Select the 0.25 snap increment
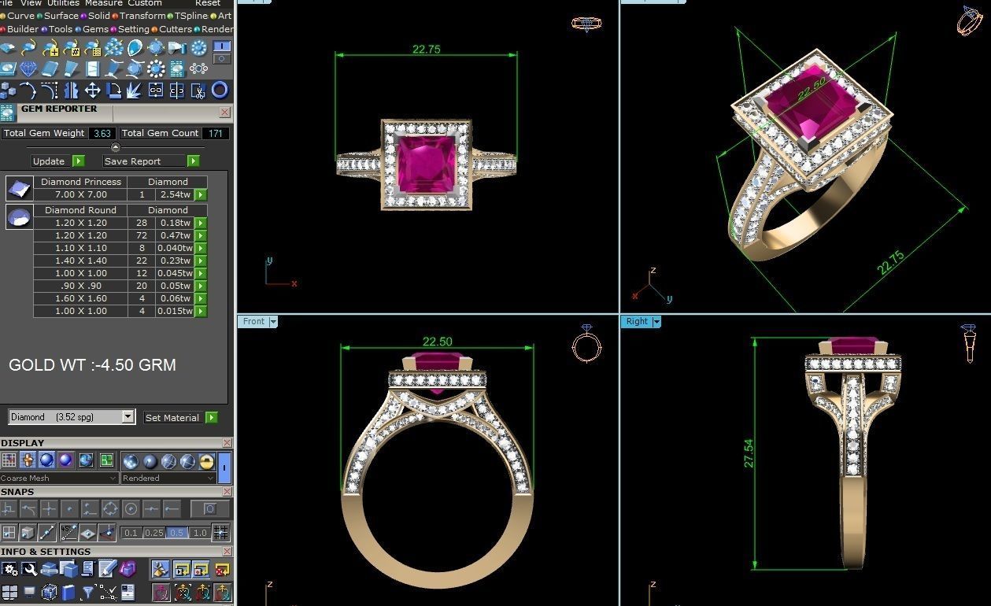This screenshot has height=606, width=991. tap(154, 533)
